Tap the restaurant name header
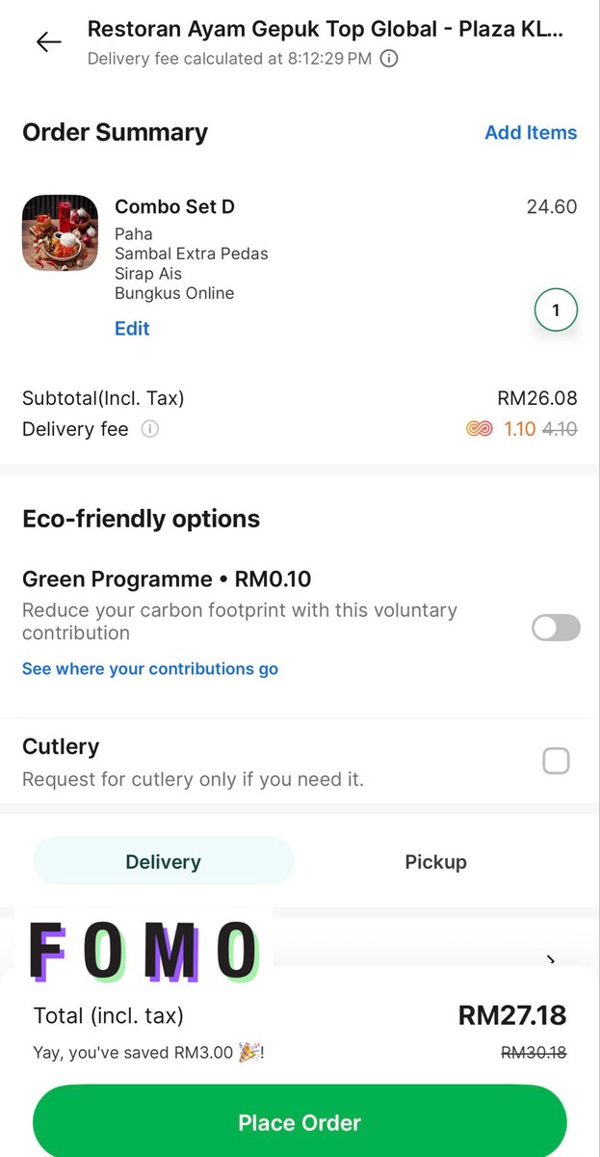 pos(325,29)
